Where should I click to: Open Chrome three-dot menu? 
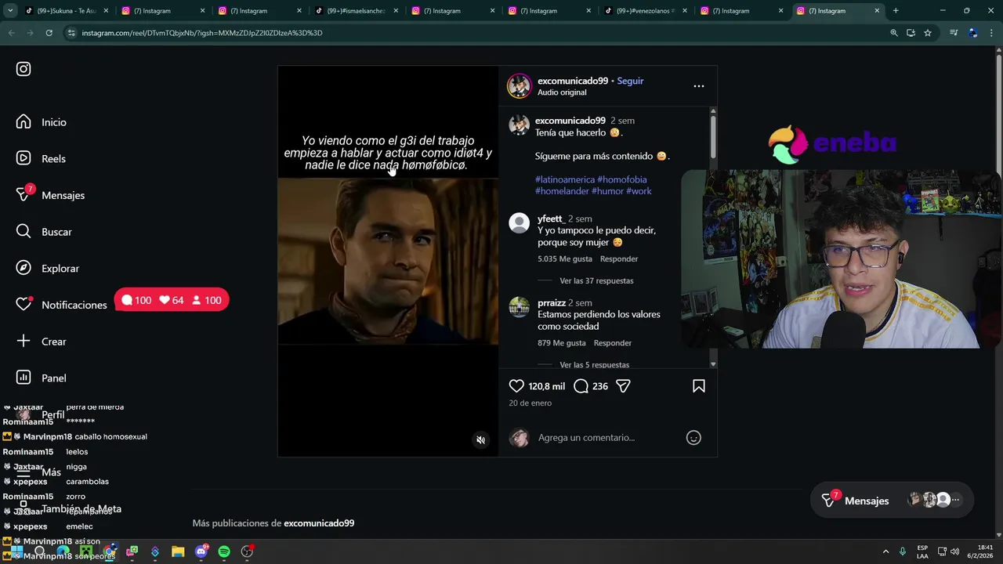click(x=991, y=33)
